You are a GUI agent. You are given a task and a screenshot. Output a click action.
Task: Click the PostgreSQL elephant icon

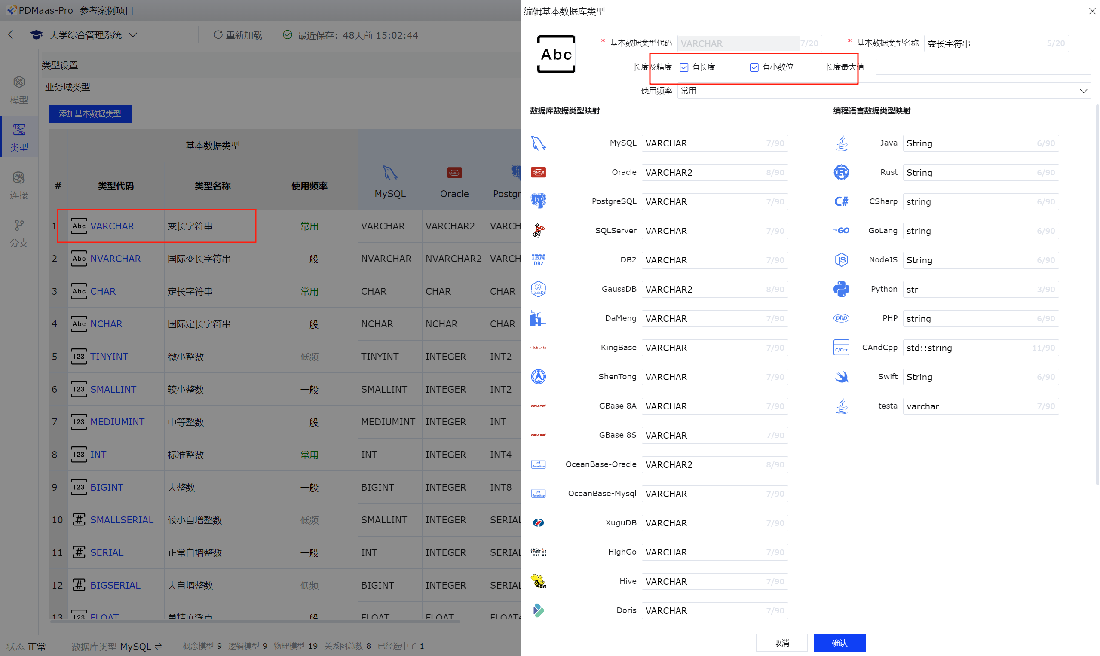[538, 201]
